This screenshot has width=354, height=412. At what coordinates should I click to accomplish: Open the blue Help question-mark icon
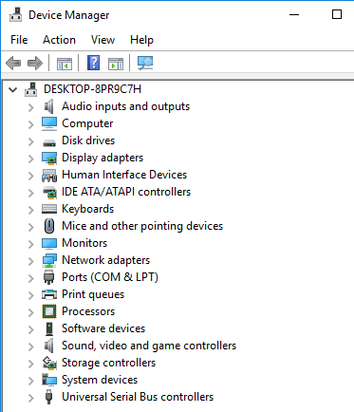(94, 63)
